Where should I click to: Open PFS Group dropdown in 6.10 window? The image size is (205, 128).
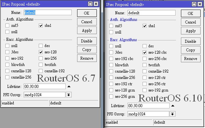click(x=172, y=114)
